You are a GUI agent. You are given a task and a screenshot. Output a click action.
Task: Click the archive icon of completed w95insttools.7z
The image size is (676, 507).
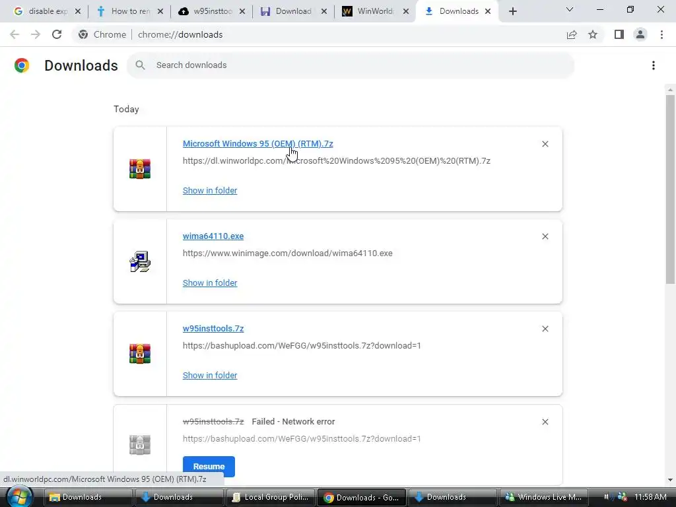[x=140, y=354]
